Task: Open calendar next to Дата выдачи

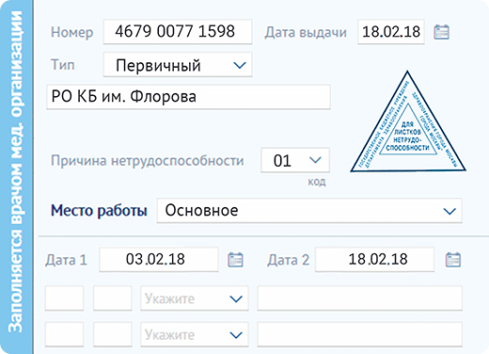Action: tap(441, 32)
